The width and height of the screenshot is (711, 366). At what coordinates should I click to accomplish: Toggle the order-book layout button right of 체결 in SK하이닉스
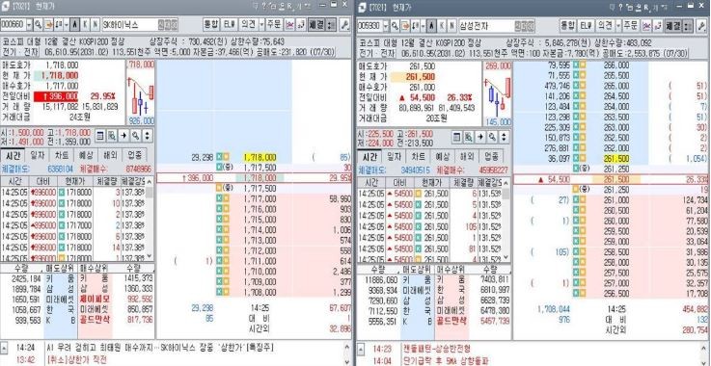pos(332,24)
